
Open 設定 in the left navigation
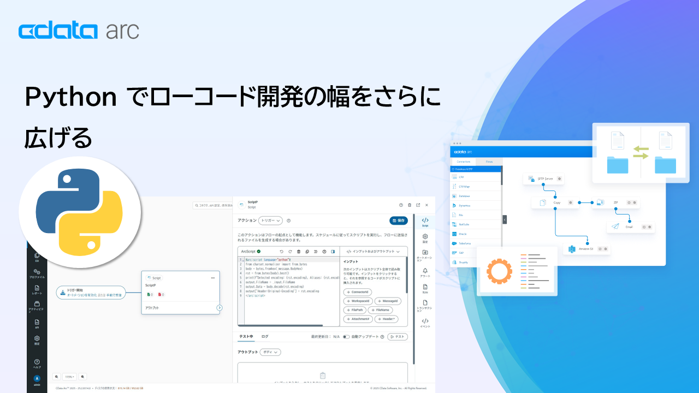pos(37,340)
